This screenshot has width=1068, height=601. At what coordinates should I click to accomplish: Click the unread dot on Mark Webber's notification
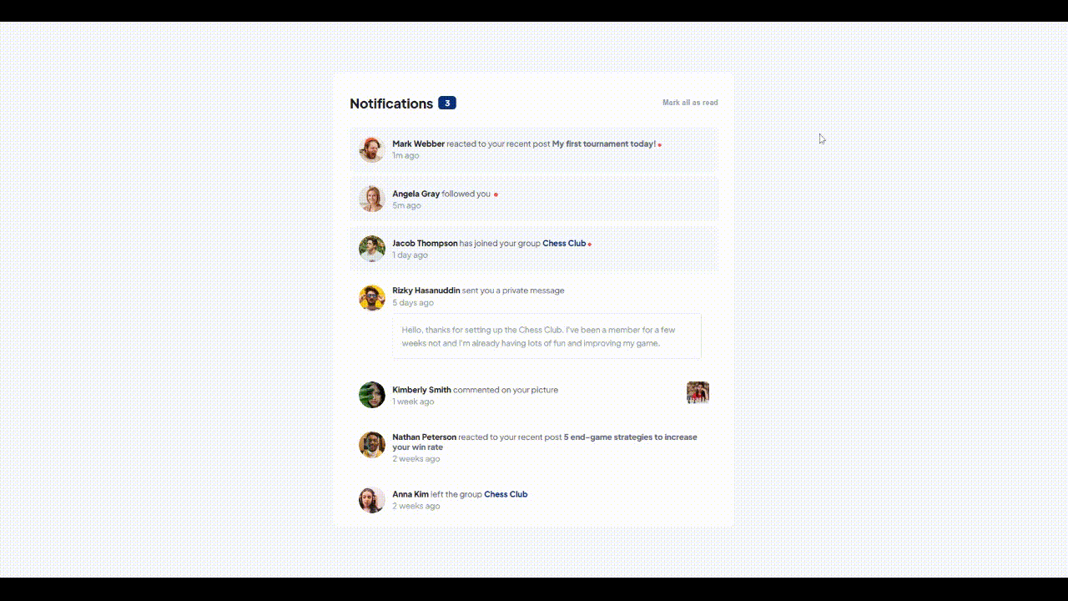click(659, 144)
